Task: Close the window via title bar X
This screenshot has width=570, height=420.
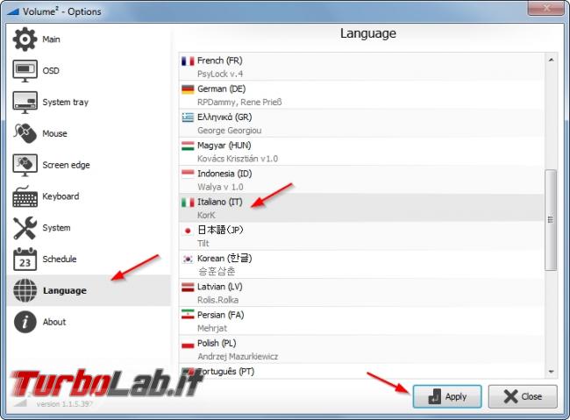Action: [x=546, y=8]
